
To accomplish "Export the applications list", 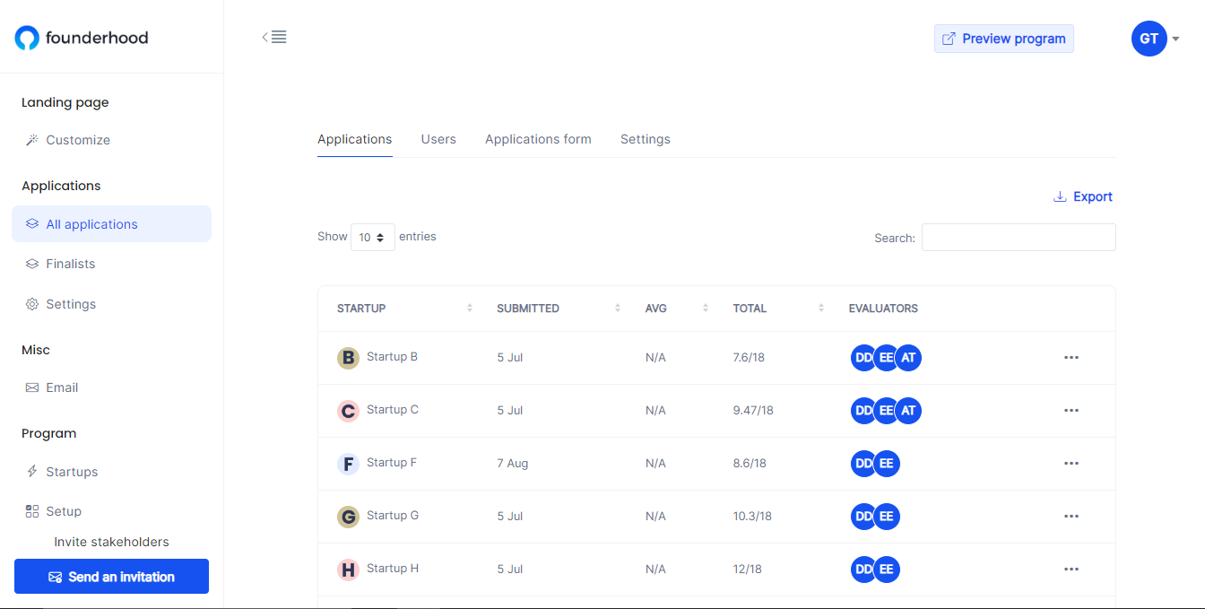I will (x=1083, y=196).
